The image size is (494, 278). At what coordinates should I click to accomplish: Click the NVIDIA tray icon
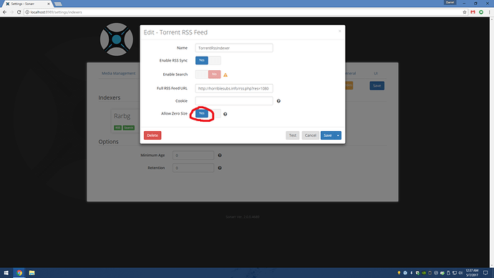[424, 273]
